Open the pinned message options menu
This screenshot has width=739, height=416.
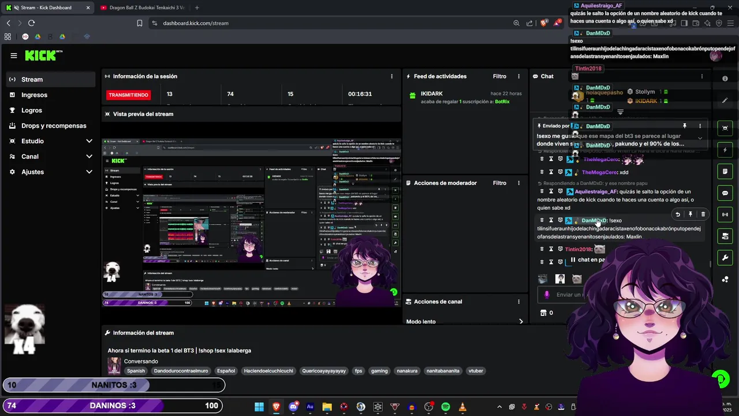tap(700, 125)
